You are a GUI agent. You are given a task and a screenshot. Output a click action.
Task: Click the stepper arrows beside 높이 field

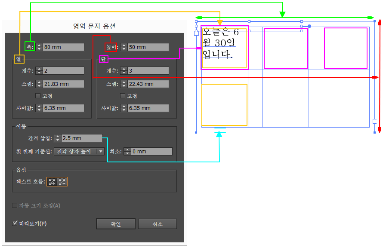pos(124,47)
